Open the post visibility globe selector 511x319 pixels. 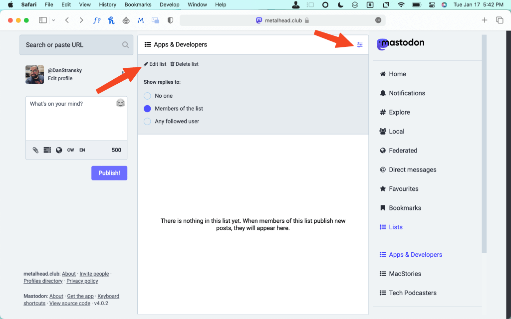tap(59, 150)
